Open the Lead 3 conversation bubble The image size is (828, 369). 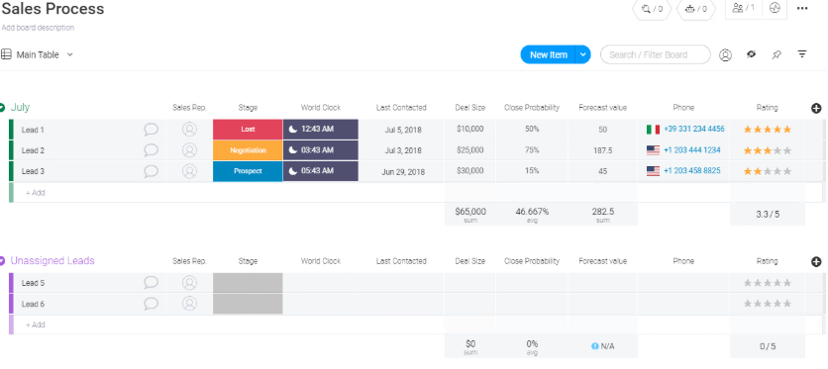point(151,171)
